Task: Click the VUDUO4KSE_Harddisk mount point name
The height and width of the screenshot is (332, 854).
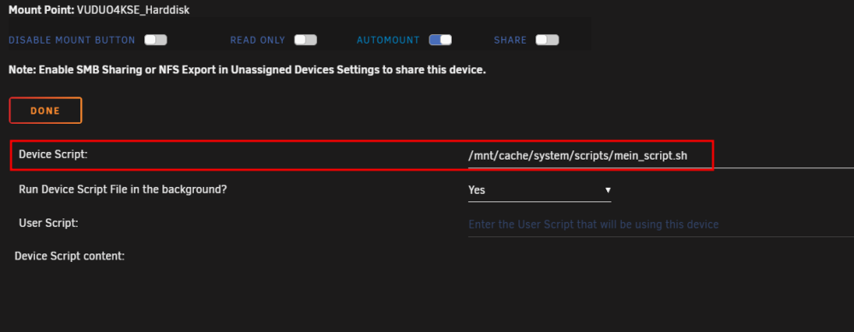Action: [x=133, y=9]
